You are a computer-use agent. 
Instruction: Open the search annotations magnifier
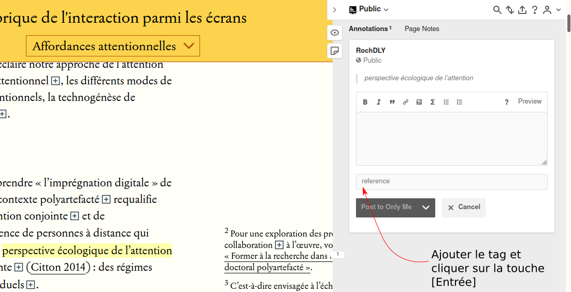click(497, 10)
